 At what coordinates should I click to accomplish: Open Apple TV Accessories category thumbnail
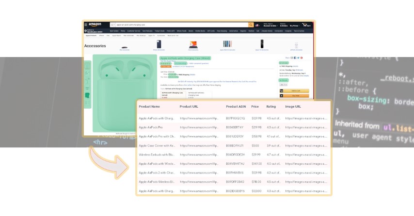point(262,45)
